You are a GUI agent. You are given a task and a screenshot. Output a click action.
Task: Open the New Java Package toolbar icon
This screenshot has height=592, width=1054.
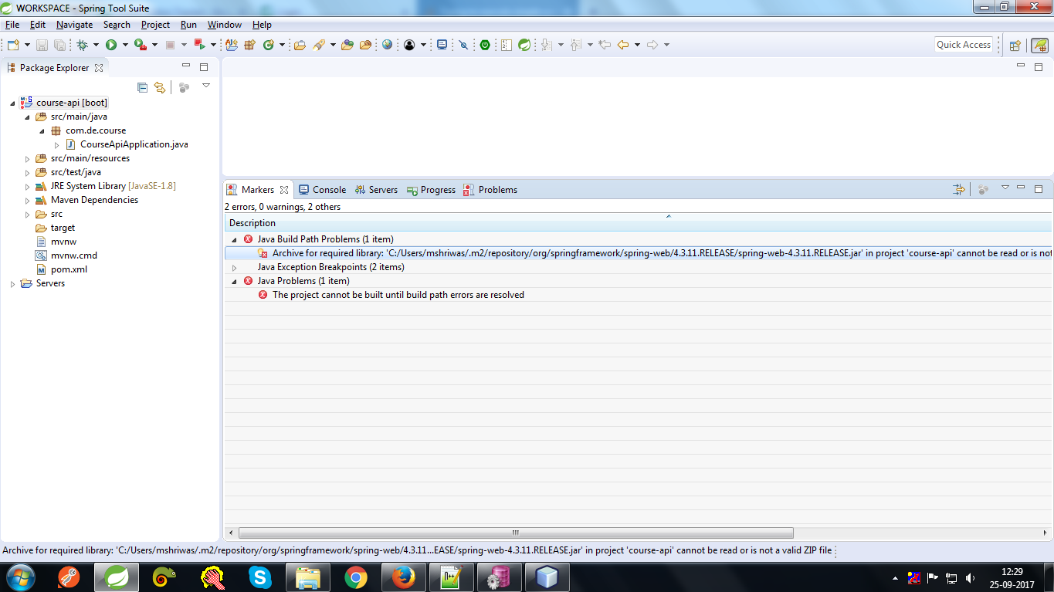(249, 45)
